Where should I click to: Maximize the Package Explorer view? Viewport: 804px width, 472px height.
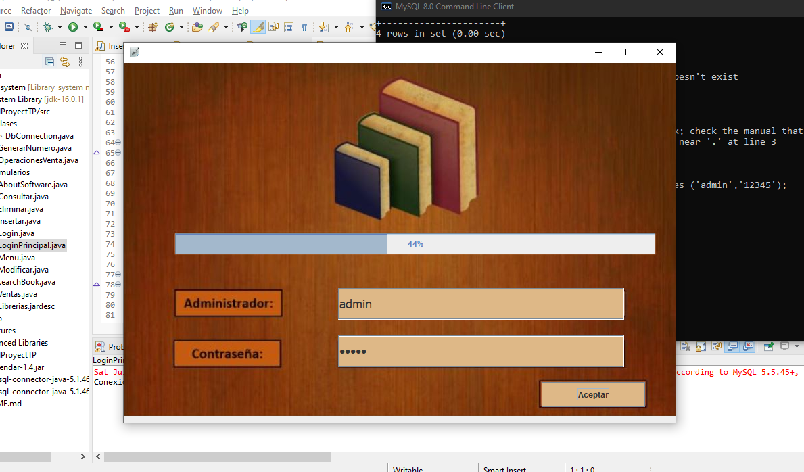78,45
